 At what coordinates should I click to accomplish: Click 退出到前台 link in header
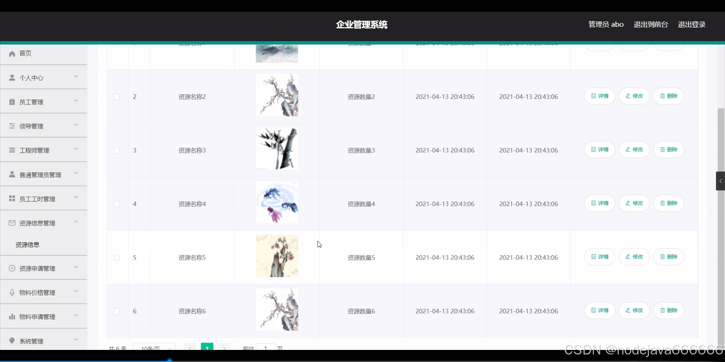651,25
